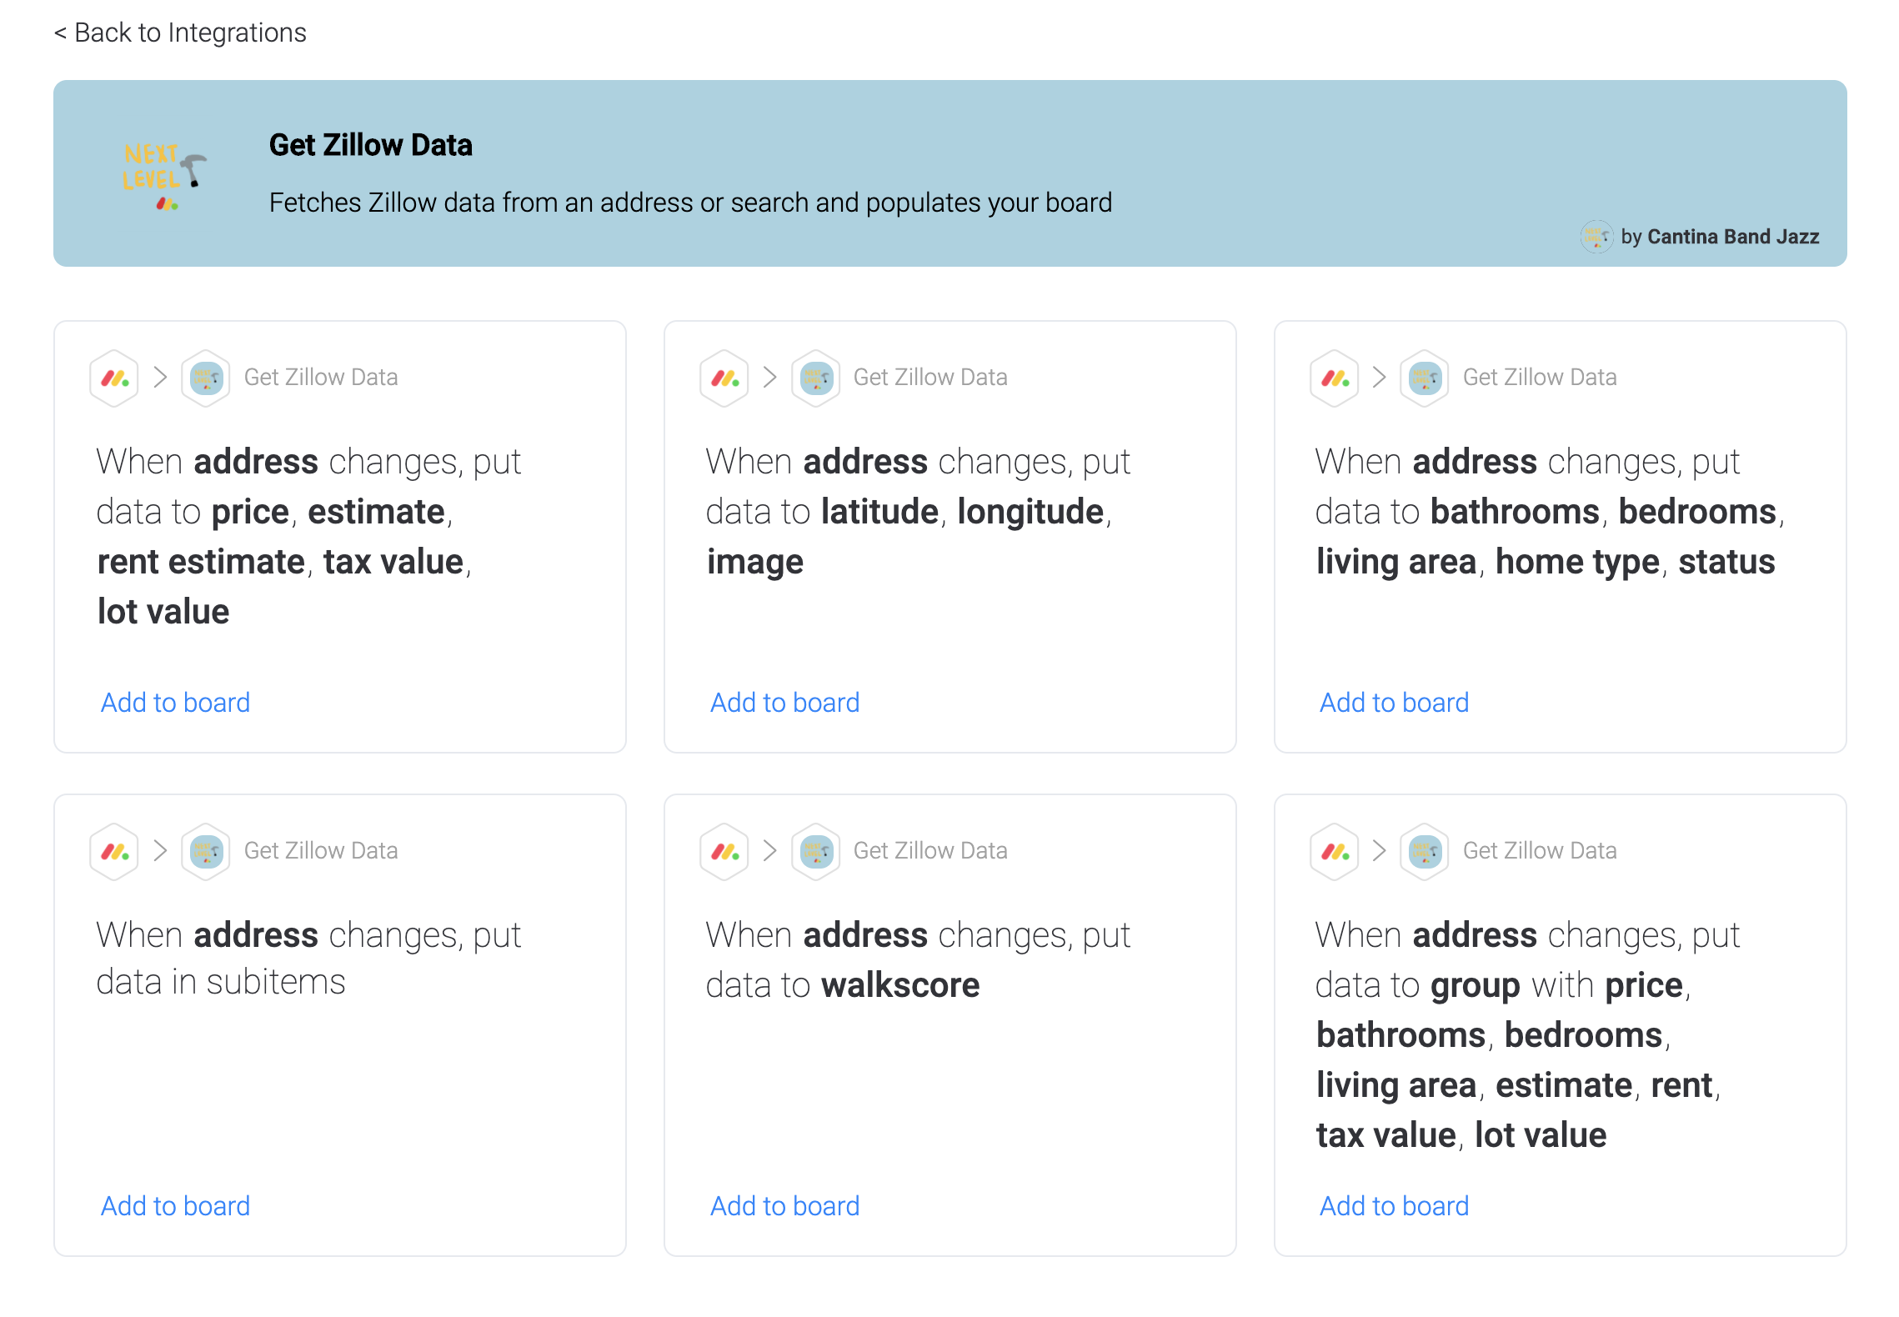The image size is (1899, 1317).
Task: Click the Cantina Band Jazz author avatar
Action: (1596, 237)
